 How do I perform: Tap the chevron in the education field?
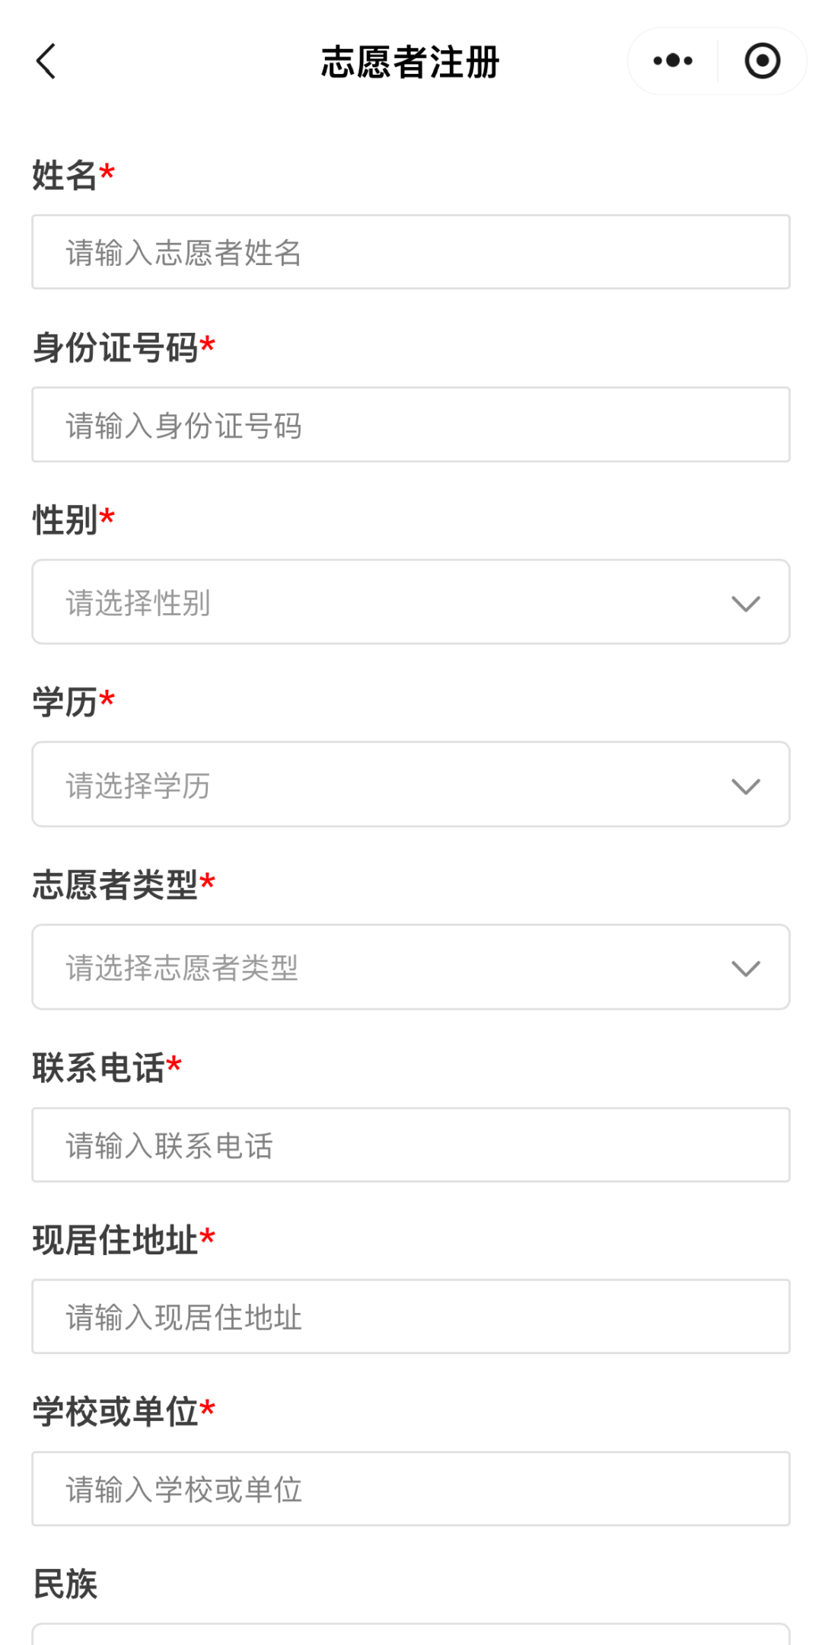(x=745, y=786)
